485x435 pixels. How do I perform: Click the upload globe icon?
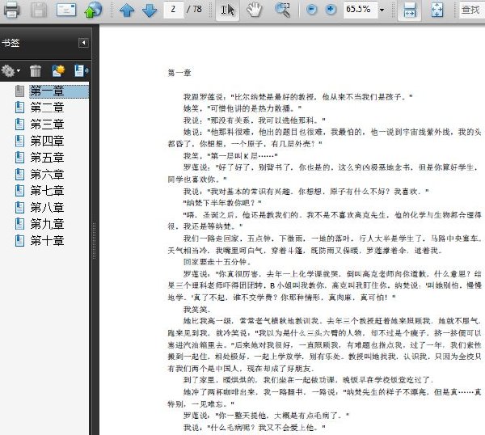93,10
